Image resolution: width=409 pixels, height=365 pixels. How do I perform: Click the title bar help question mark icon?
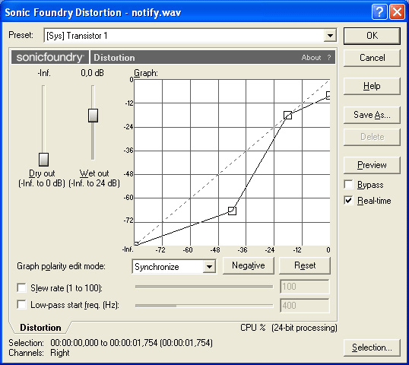[x=379, y=12]
